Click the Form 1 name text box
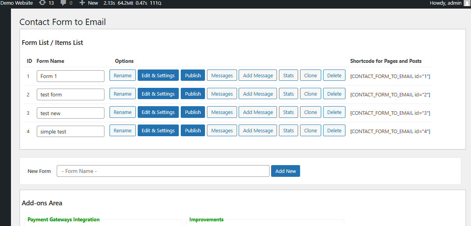471x226 pixels. tap(70, 76)
